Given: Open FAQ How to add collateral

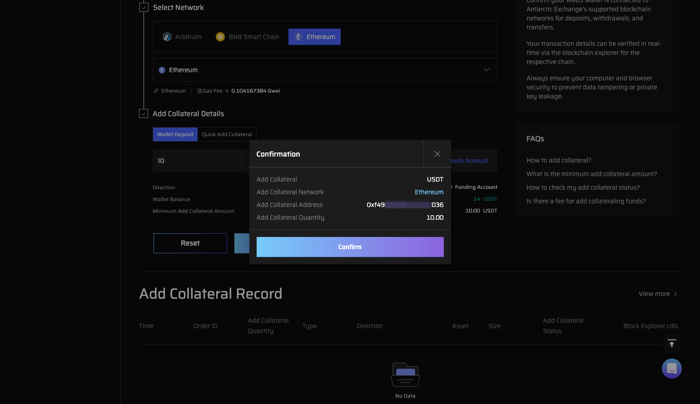Looking at the screenshot, I should [x=559, y=160].
